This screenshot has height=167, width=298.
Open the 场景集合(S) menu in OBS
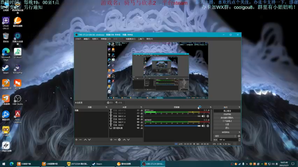click(x=131, y=39)
